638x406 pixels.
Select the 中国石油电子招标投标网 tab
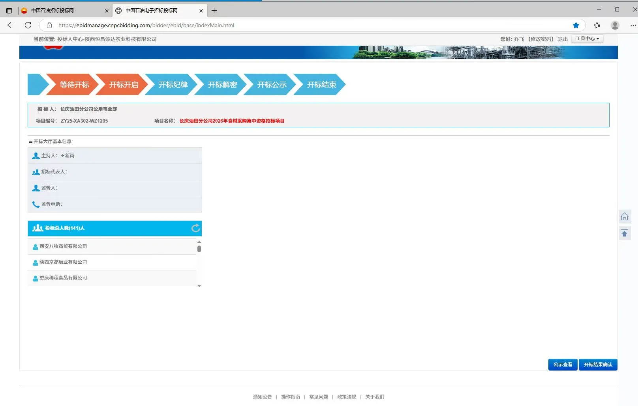coord(160,11)
